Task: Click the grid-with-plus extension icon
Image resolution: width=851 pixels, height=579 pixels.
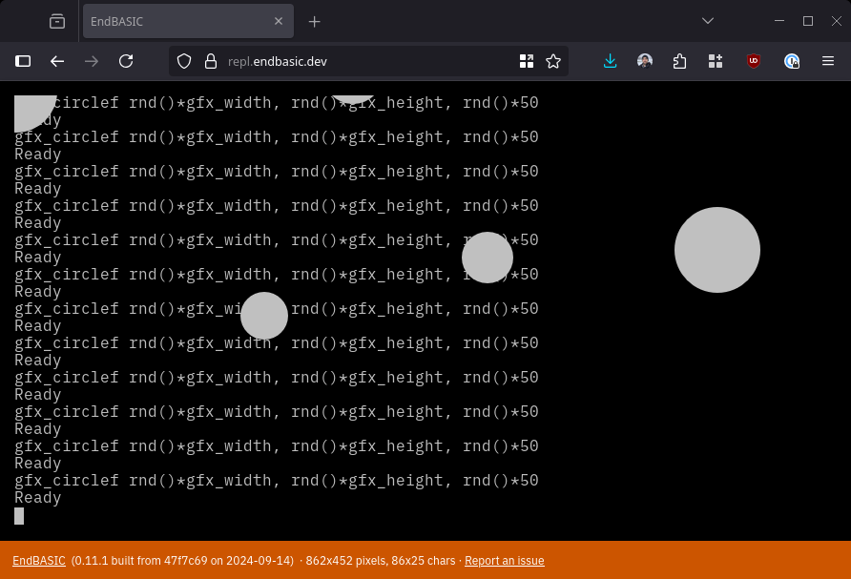Action: (x=716, y=61)
